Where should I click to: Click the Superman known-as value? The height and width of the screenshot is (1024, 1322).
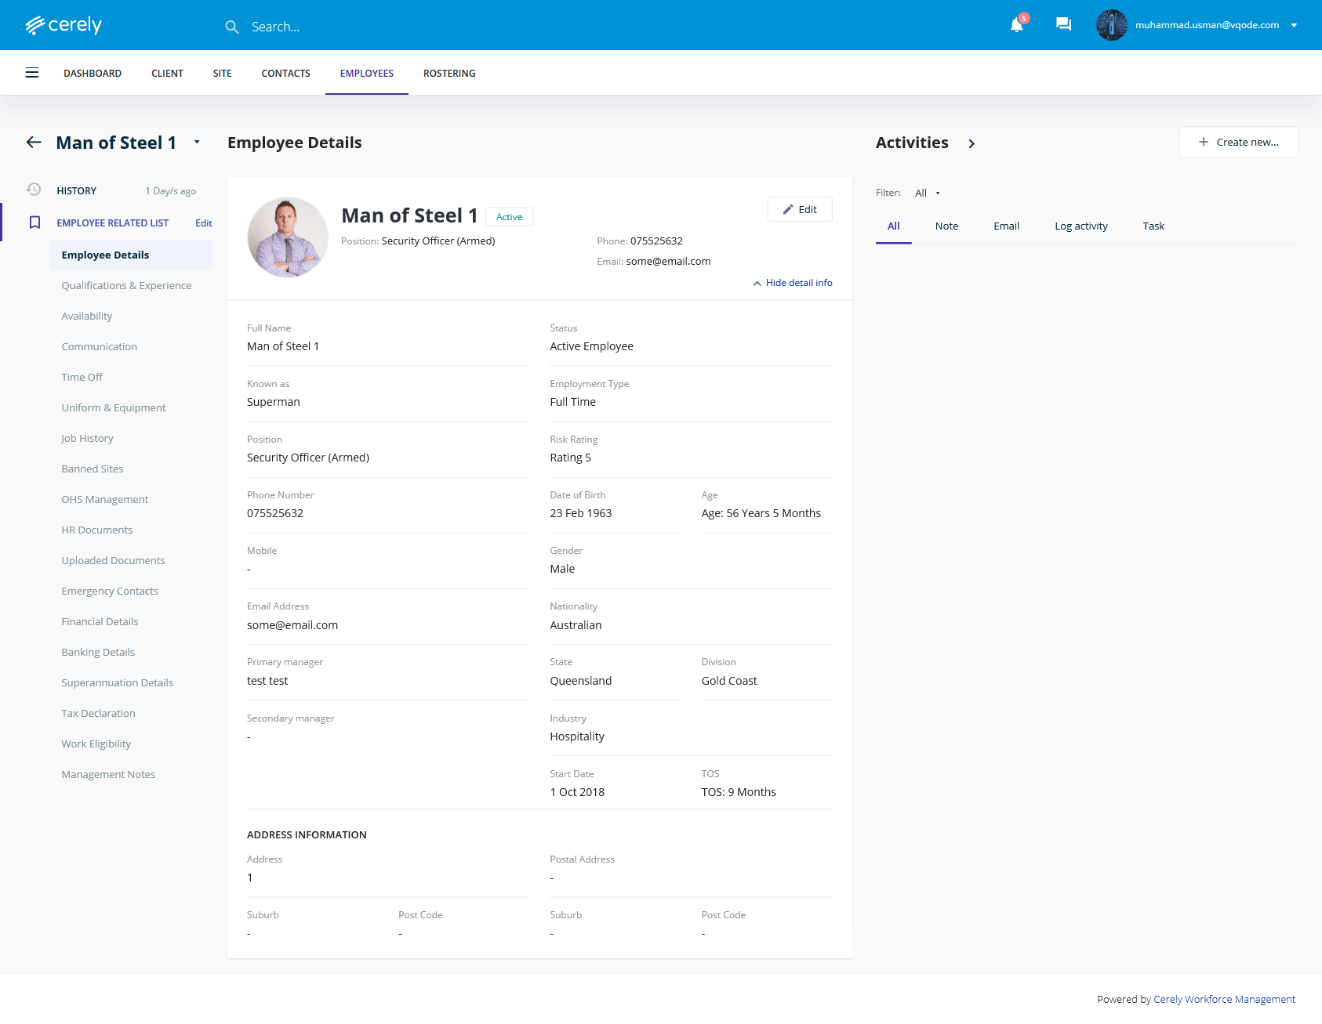(x=274, y=402)
